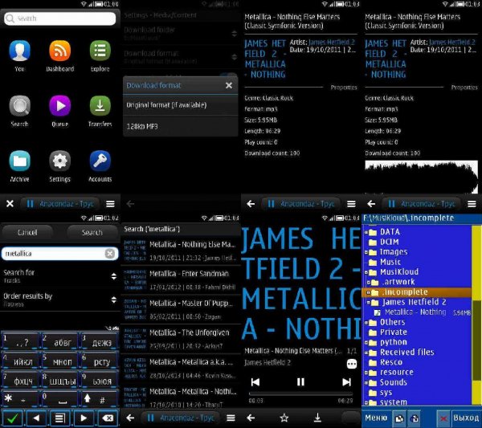Image resolution: width=482 pixels, height=428 pixels.
Task: Go back from the search results list
Action: pos(130,418)
